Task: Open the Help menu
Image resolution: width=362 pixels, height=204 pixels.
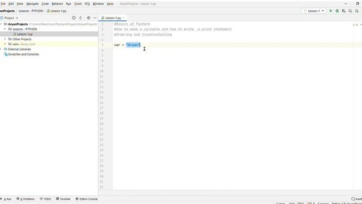Action: [110, 4]
